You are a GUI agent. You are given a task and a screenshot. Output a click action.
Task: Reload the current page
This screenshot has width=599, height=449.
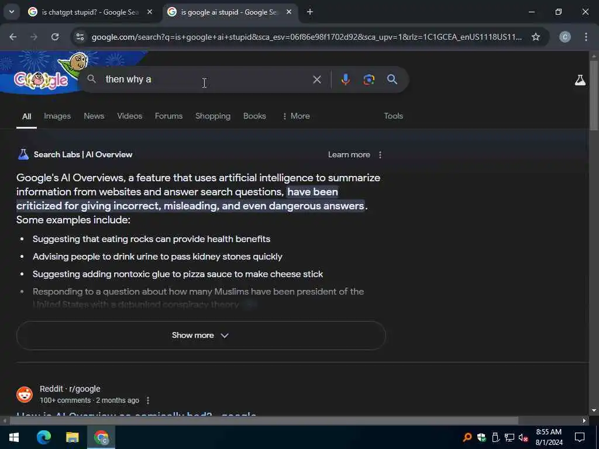[x=55, y=37]
